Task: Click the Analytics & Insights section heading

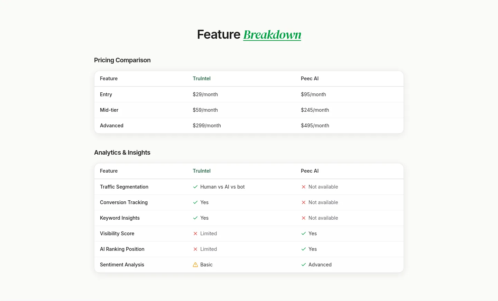Action: (122, 153)
